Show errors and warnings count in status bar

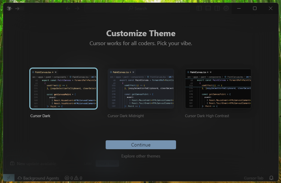tap(73, 178)
